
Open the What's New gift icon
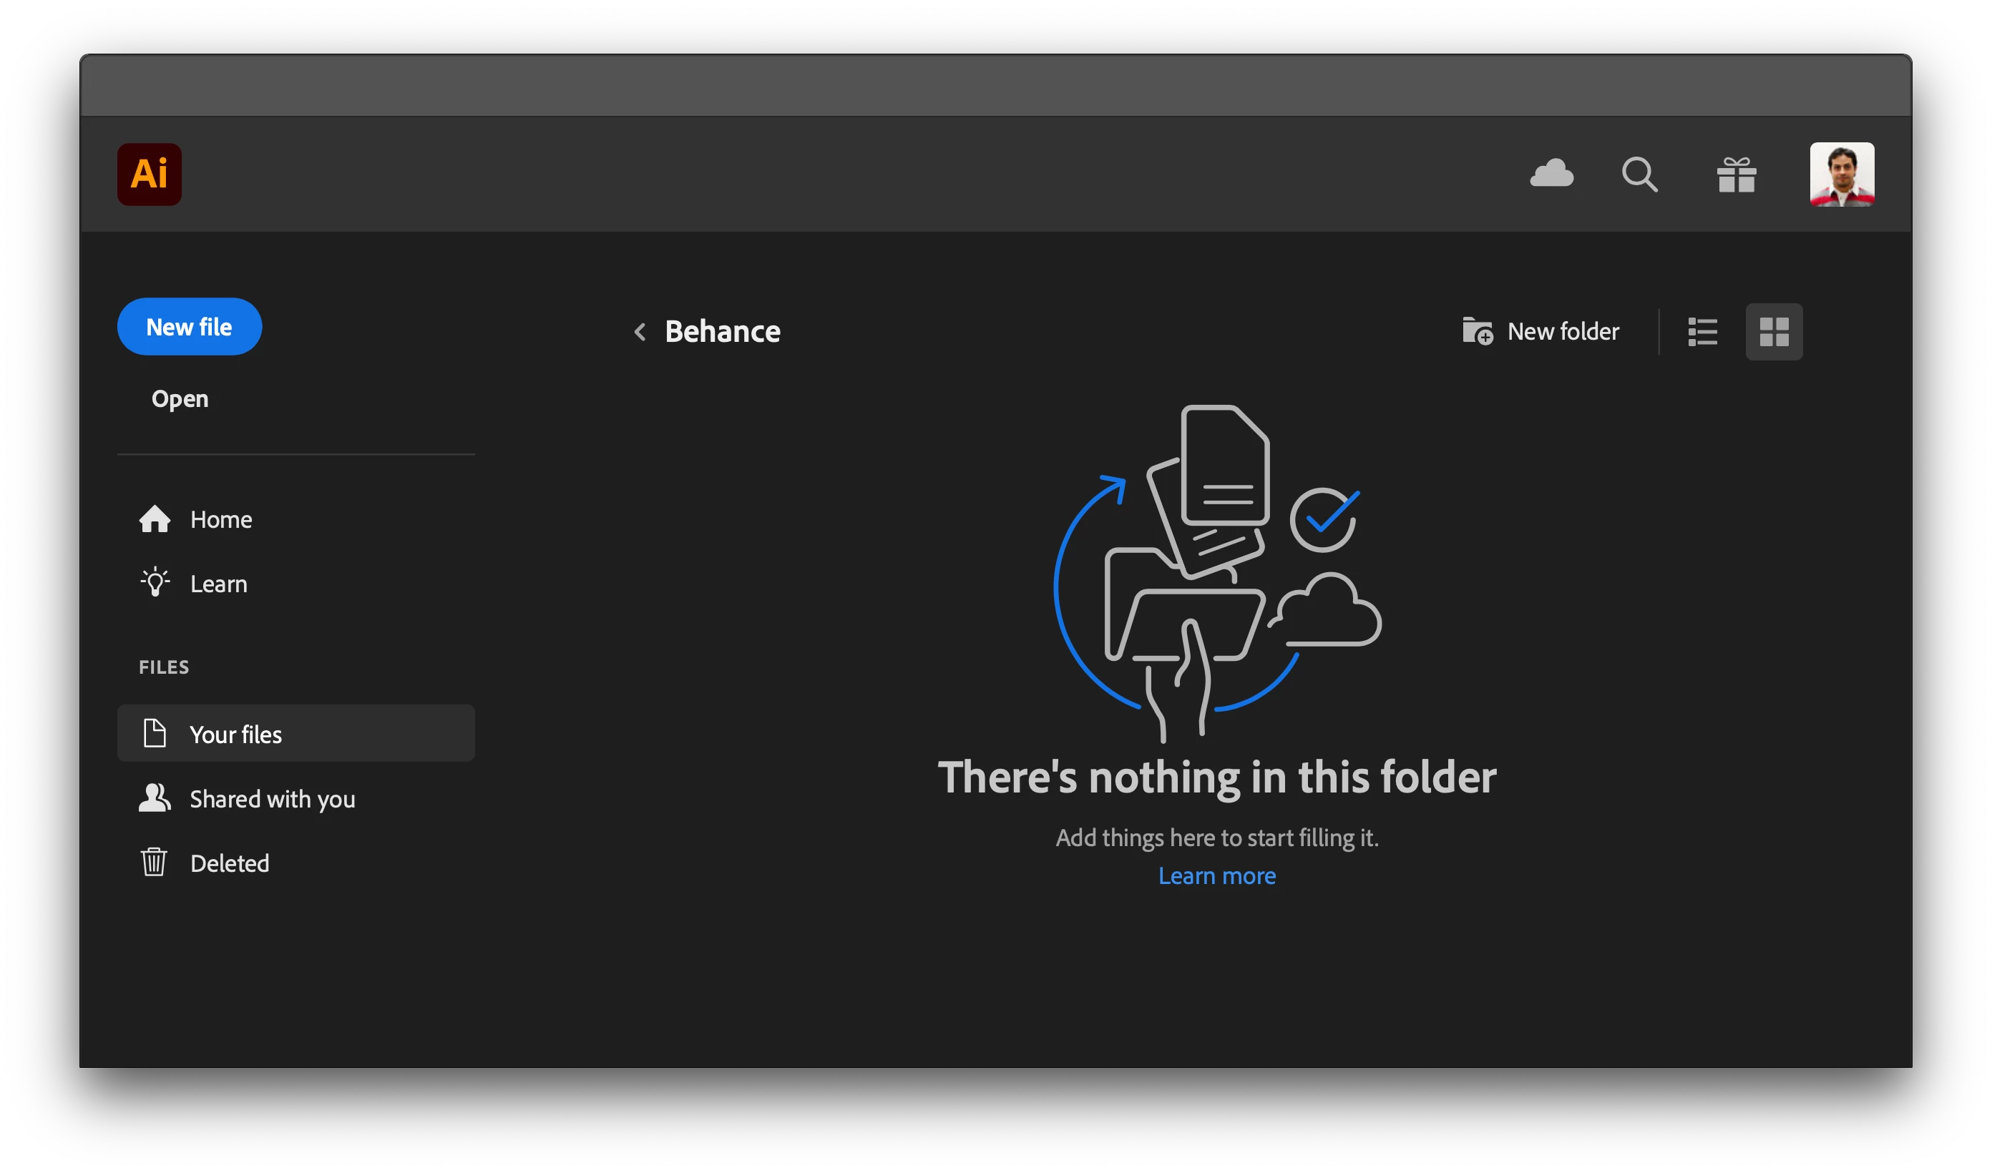(1736, 175)
